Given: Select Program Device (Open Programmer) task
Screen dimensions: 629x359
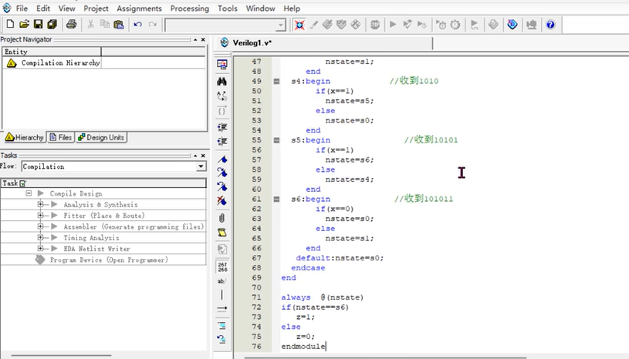Looking at the screenshot, I should [x=109, y=260].
